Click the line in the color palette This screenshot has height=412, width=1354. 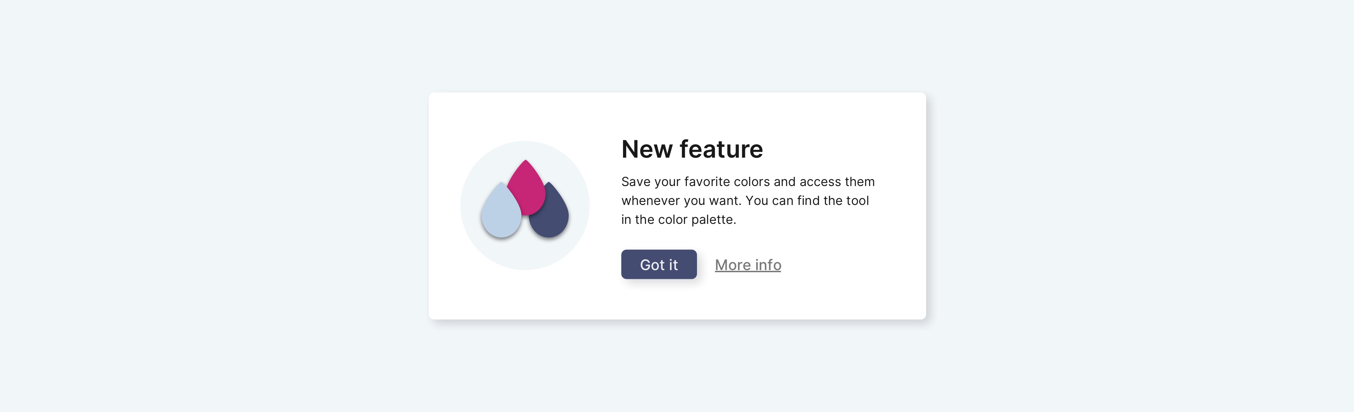click(x=678, y=220)
